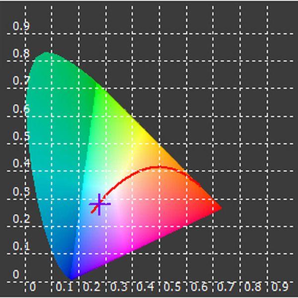This screenshot has height=298, width=298.
Task: Select the deep blue bottom corner of gamut
Action: (x=72, y=278)
